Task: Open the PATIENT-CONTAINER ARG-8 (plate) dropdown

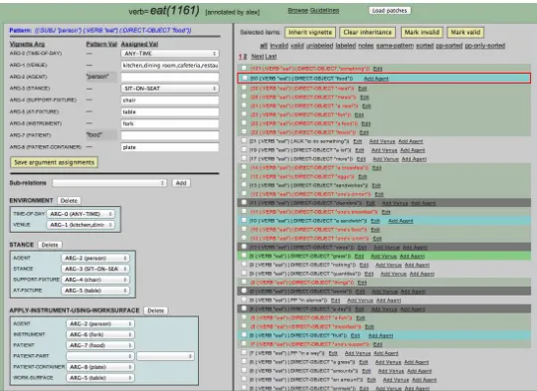Action: coord(100,367)
